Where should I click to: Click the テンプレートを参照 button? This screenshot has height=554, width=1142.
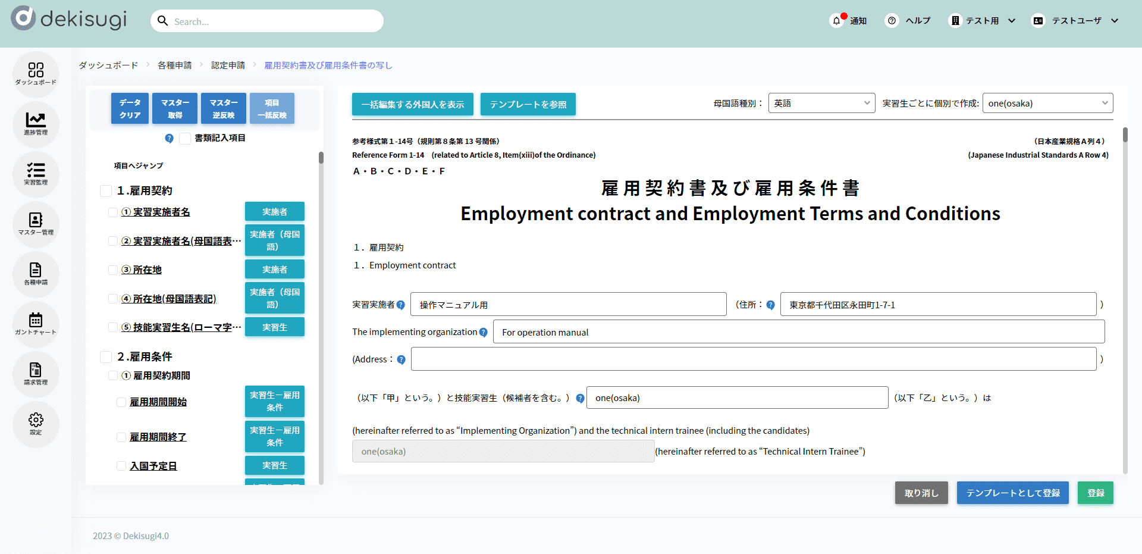click(528, 104)
